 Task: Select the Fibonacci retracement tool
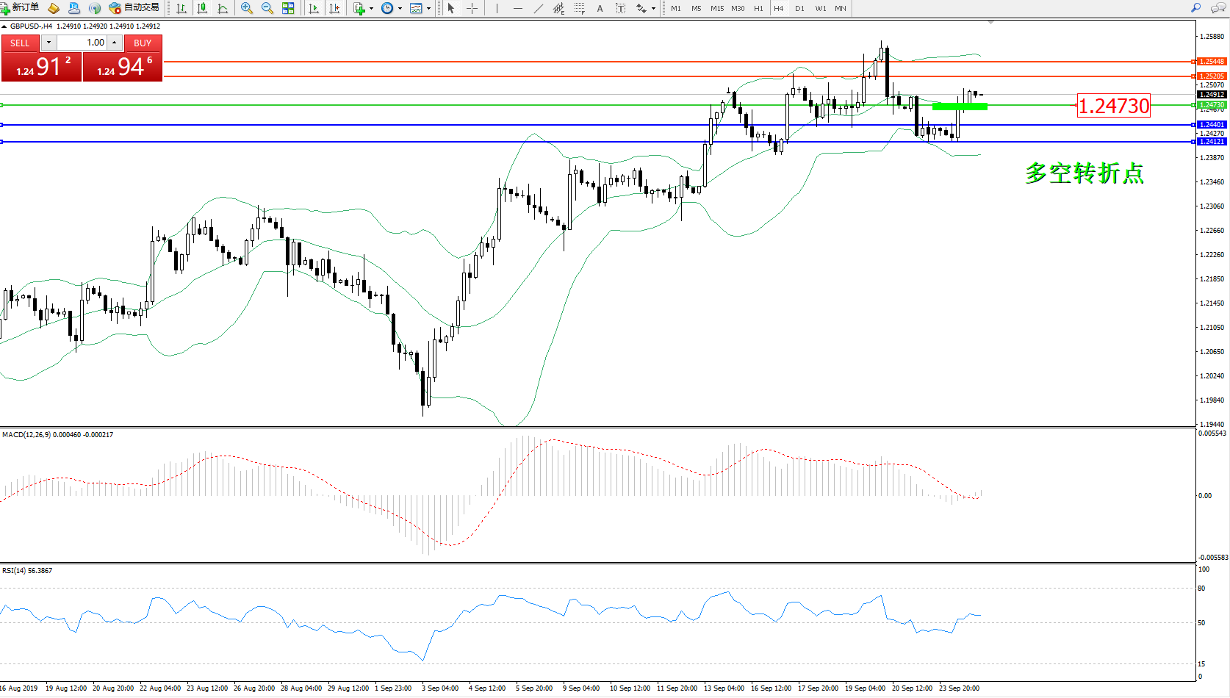580,8
